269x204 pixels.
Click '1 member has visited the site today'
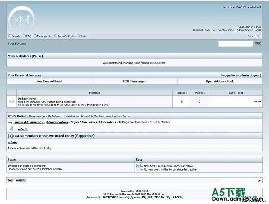click(x=30, y=148)
